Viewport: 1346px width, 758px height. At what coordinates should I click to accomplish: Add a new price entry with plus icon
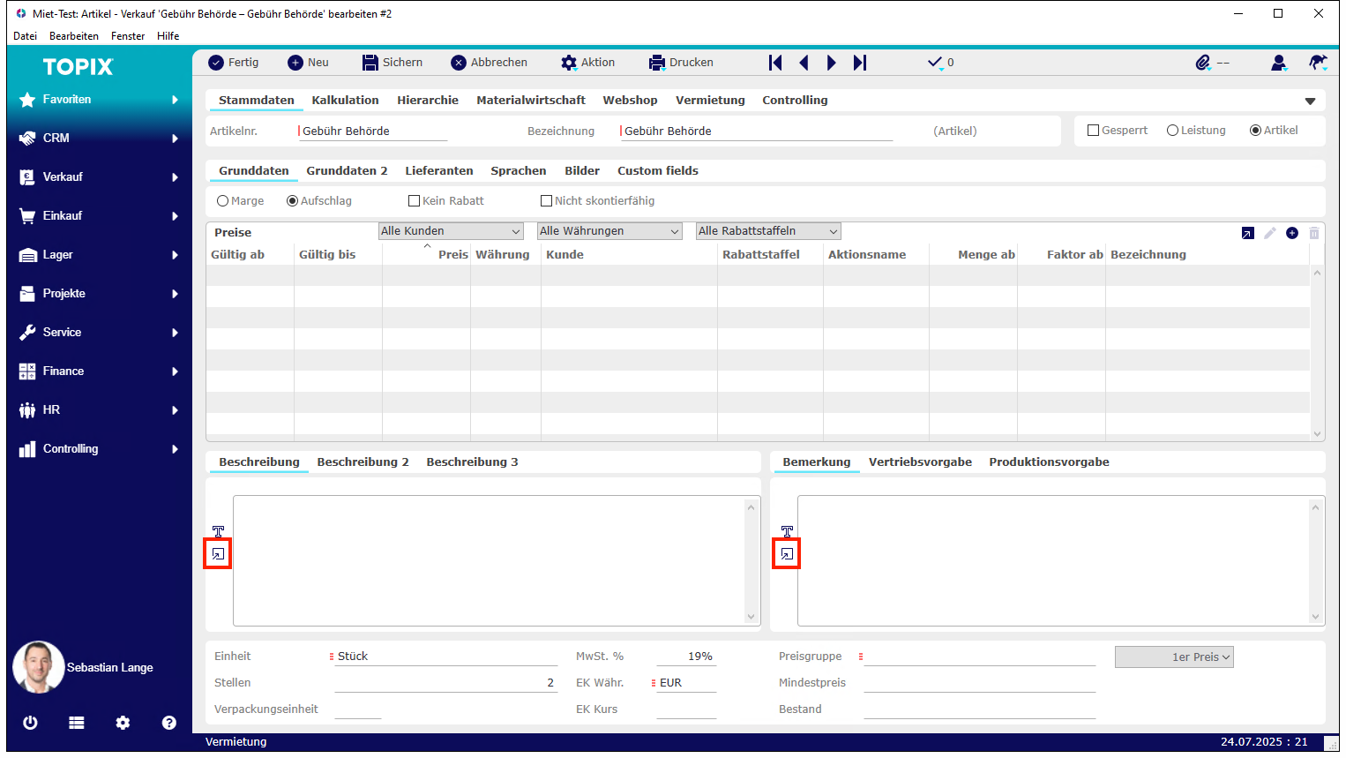pos(1292,233)
